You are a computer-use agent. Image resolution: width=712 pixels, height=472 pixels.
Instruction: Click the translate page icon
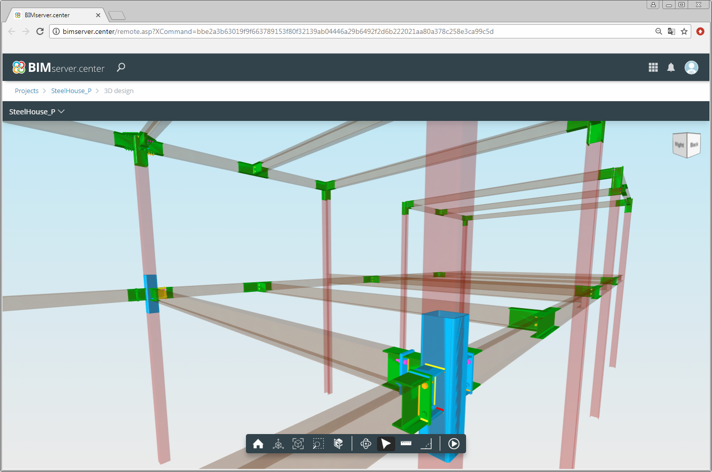pyautogui.click(x=672, y=31)
